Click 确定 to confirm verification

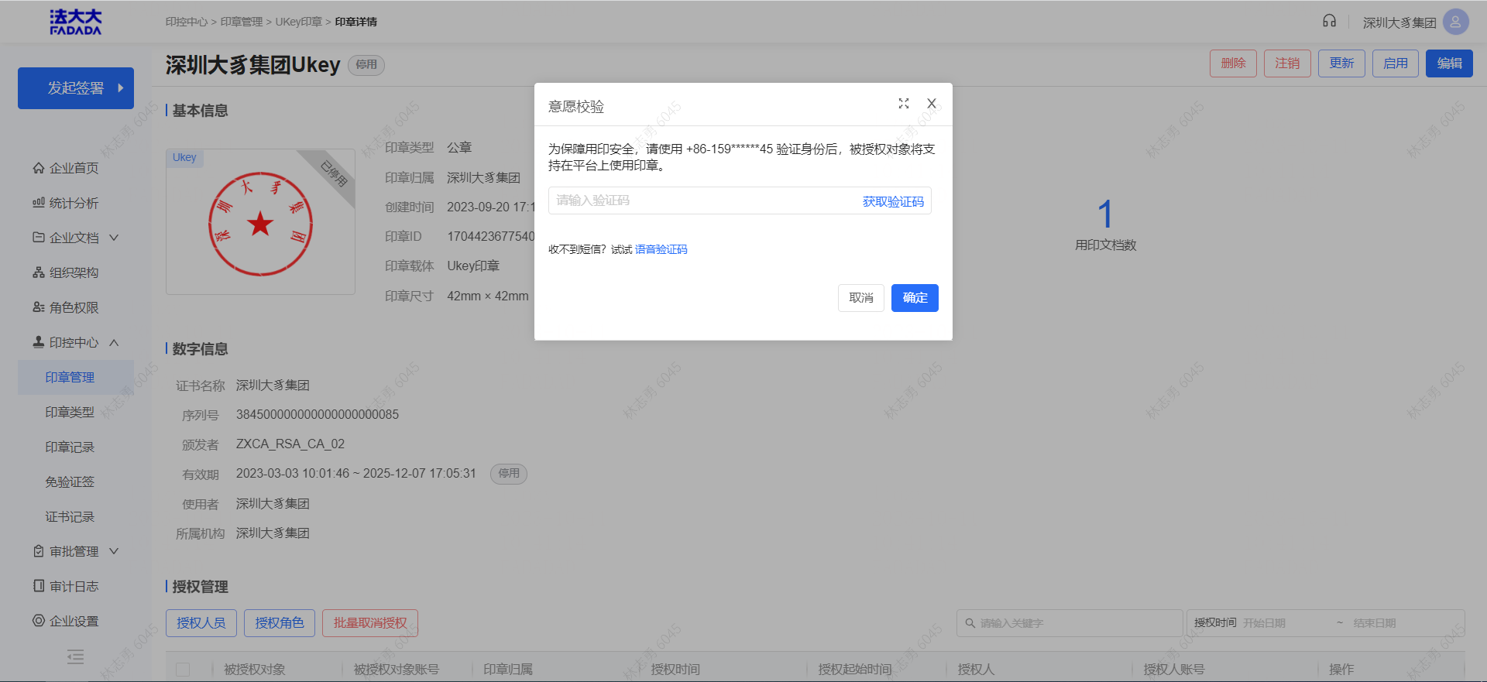(915, 298)
